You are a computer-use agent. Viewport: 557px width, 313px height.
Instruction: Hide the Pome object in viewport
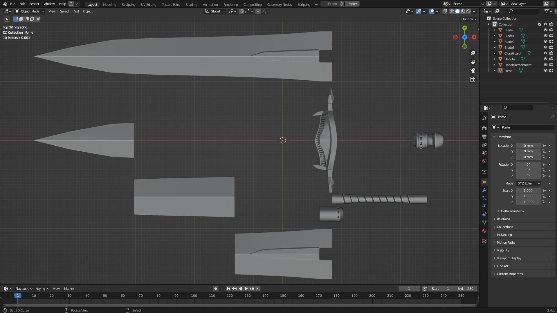(x=545, y=70)
